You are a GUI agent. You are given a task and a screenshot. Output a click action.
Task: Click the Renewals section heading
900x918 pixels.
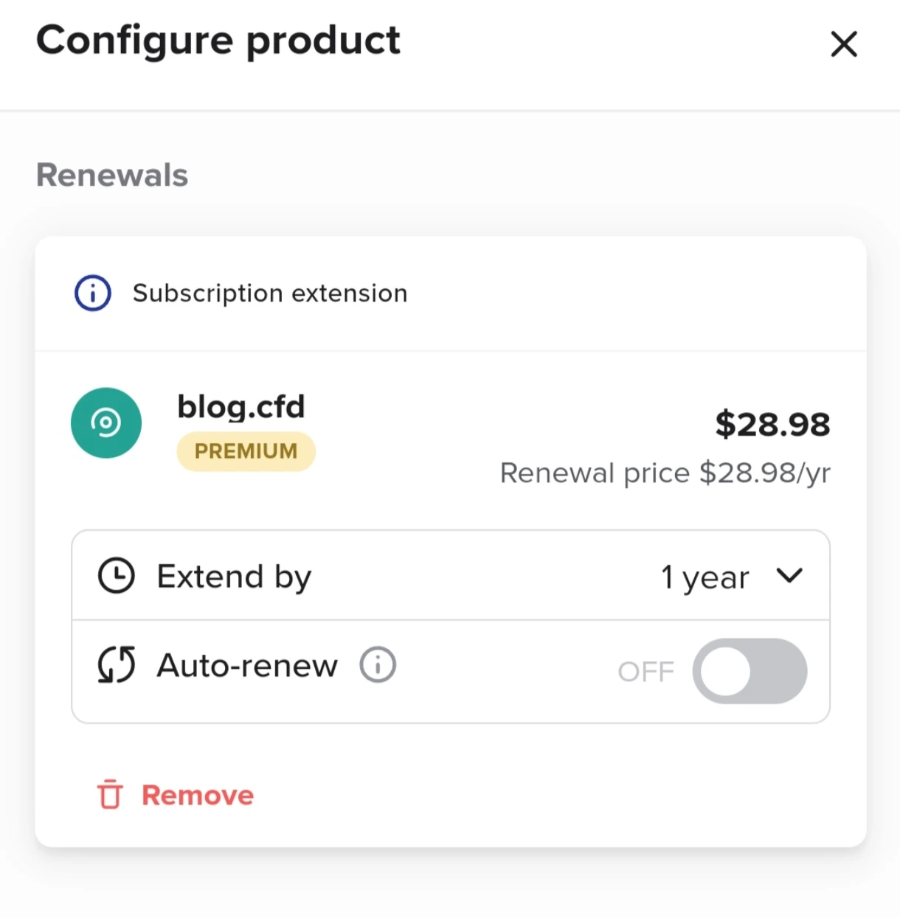pos(112,175)
